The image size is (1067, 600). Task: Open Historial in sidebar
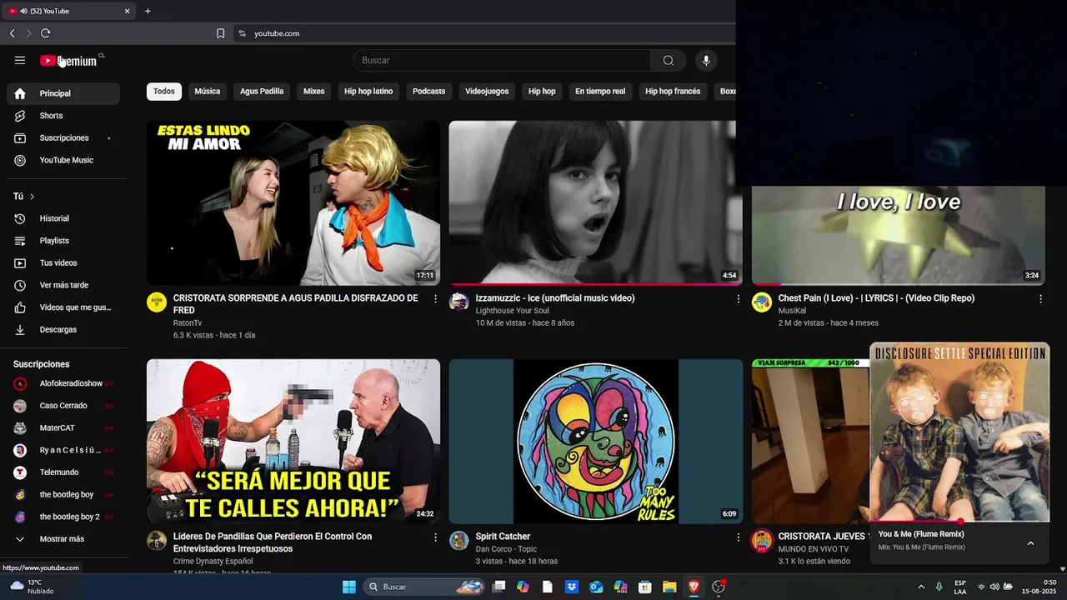point(63,218)
